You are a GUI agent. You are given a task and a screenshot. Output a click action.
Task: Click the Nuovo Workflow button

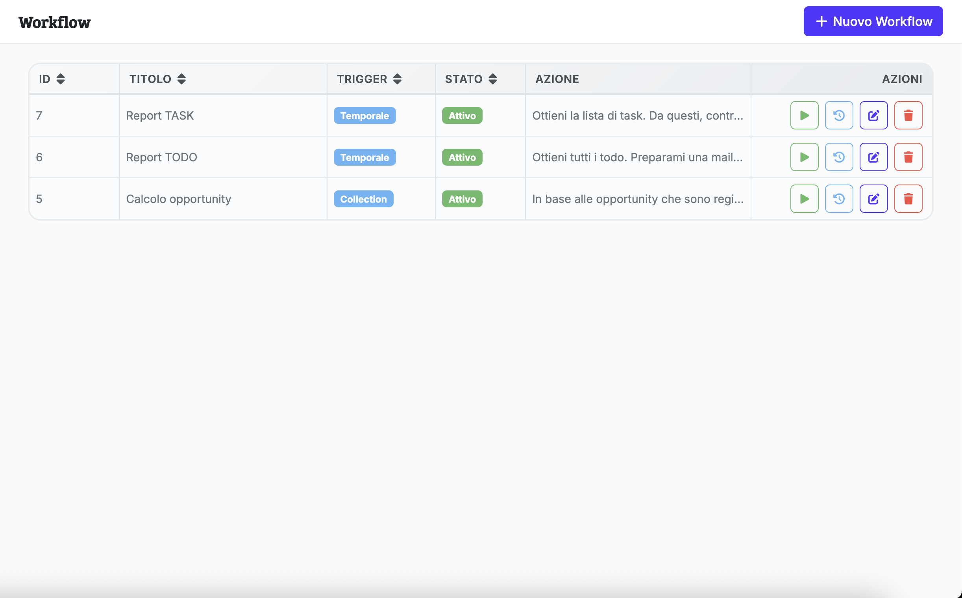pyautogui.click(x=873, y=21)
